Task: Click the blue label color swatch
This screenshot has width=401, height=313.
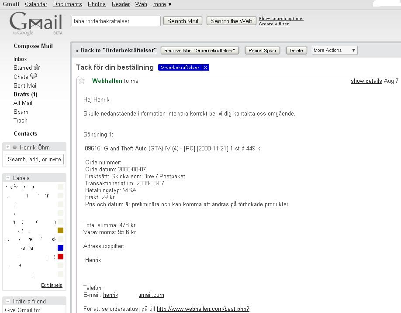Action: [60, 248]
